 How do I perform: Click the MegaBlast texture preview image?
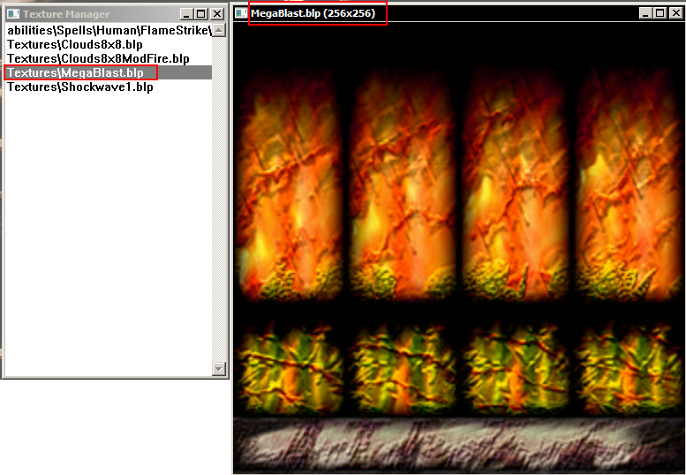tap(458, 248)
